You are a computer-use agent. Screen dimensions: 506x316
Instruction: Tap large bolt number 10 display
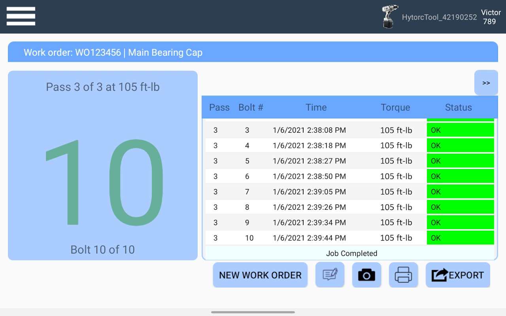tap(104, 182)
